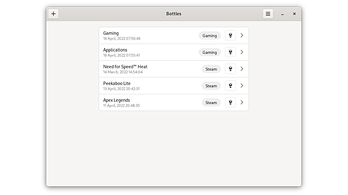The height and width of the screenshot is (195, 348).
Task: Select the Peekaboo Lite bottle name
Action: point(117,83)
